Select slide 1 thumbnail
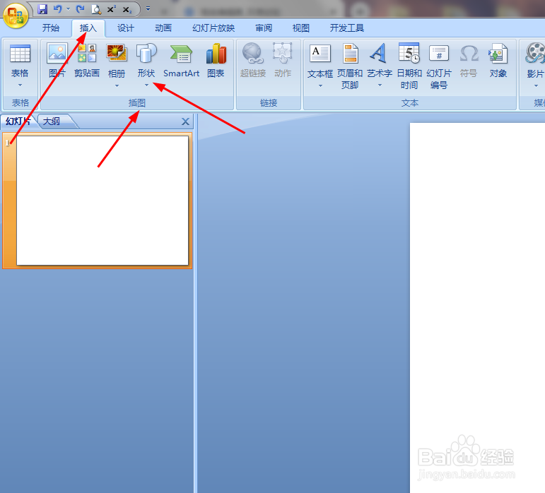The image size is (545, 493). point(102,201)
